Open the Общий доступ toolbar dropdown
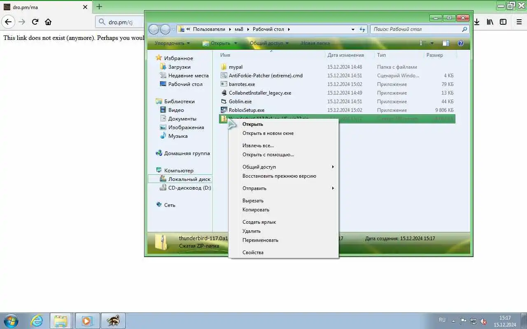Image resolution: width=527 pixels, height=329 pixels. [x=269, y=43]
